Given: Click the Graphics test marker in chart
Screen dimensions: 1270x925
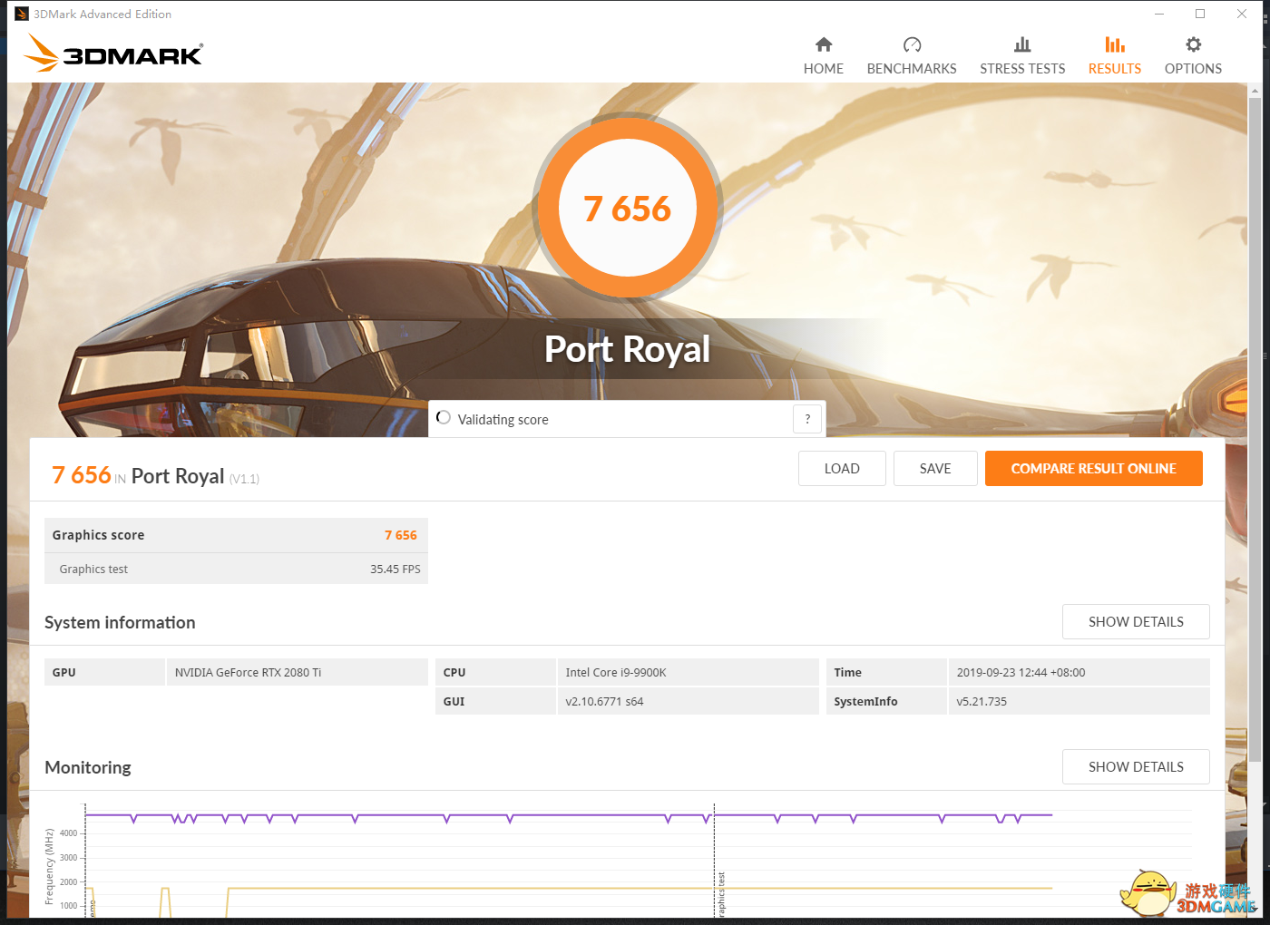Looking at the screenshot, I should coord(721,893).
